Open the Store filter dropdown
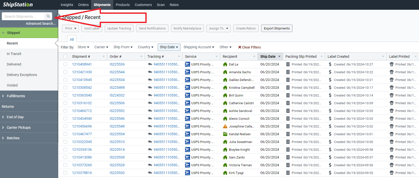 pos(83,47)
